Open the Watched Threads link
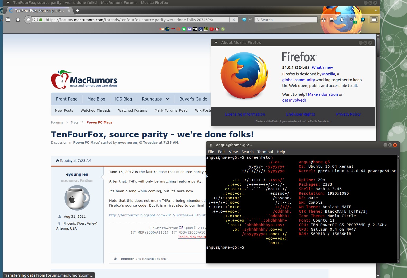 coord(96,111)
